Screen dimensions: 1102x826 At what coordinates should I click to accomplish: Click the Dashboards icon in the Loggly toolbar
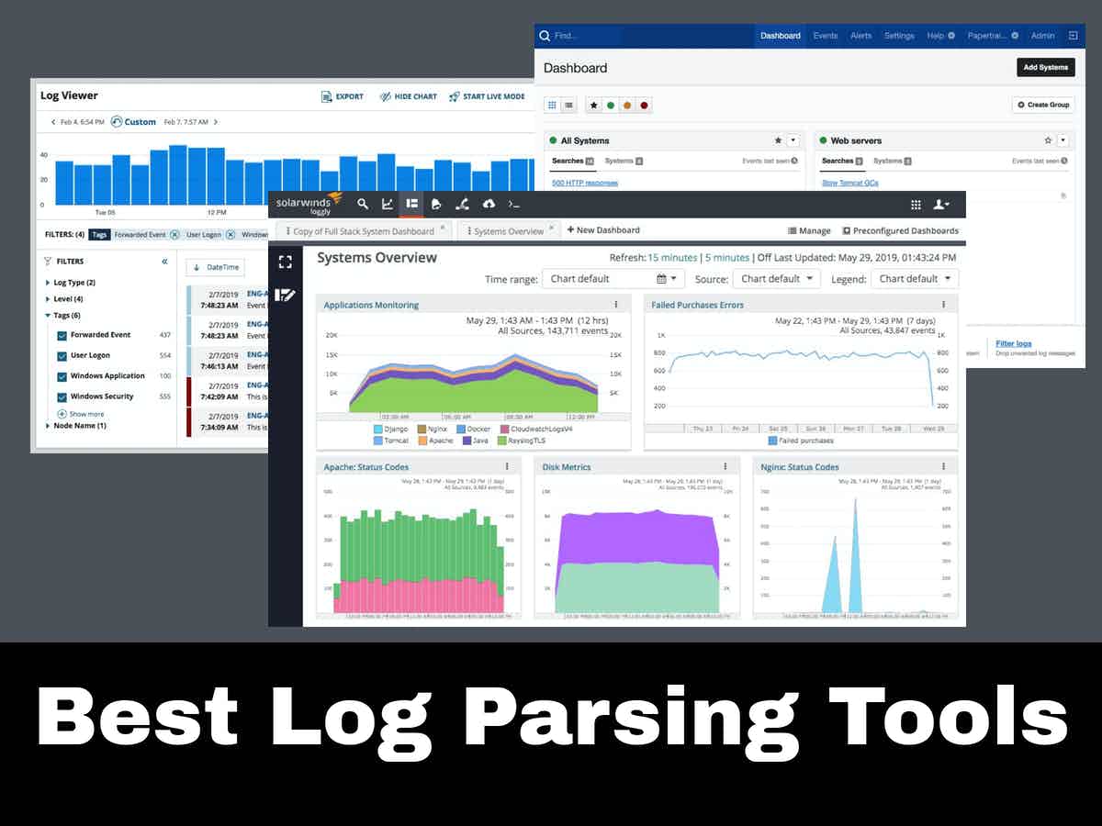tap(411, 204)
